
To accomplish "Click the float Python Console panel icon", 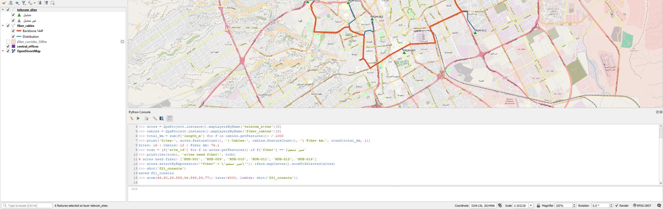I will pyautogui.click(x=657, y=112).
